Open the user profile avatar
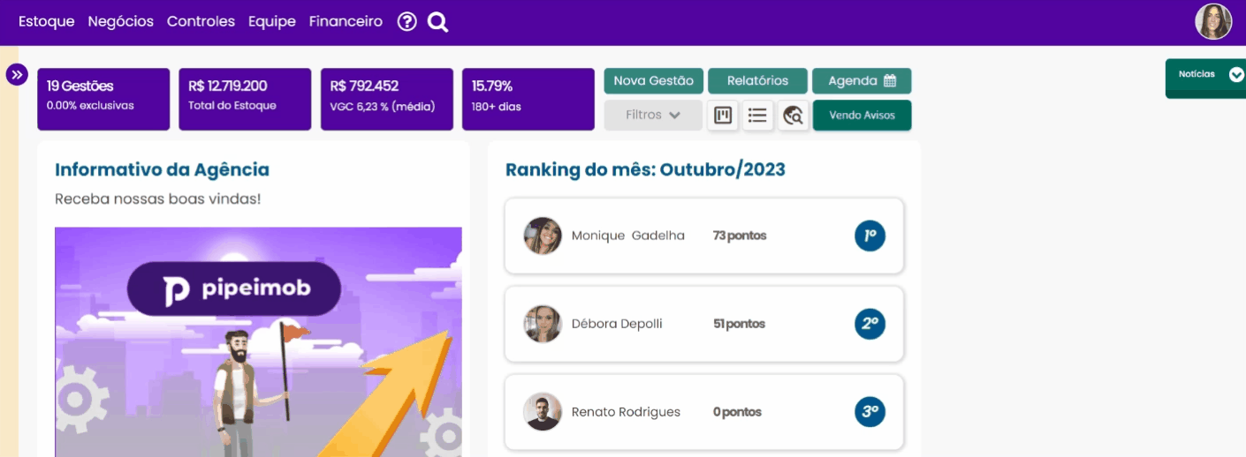This screenshot has height=457, width=1246. click(x=1213, y=22)
